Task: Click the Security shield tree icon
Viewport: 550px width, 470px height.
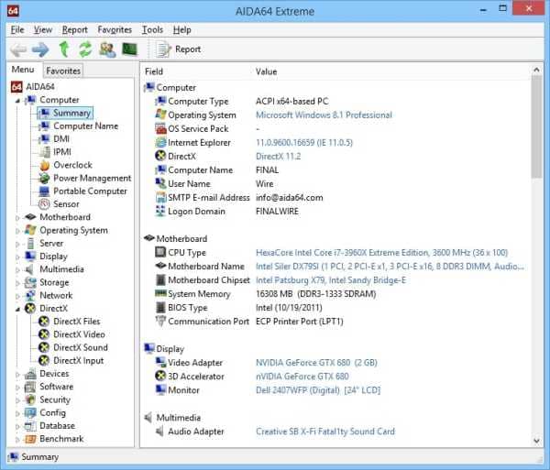Action: (x=30, y=399)
